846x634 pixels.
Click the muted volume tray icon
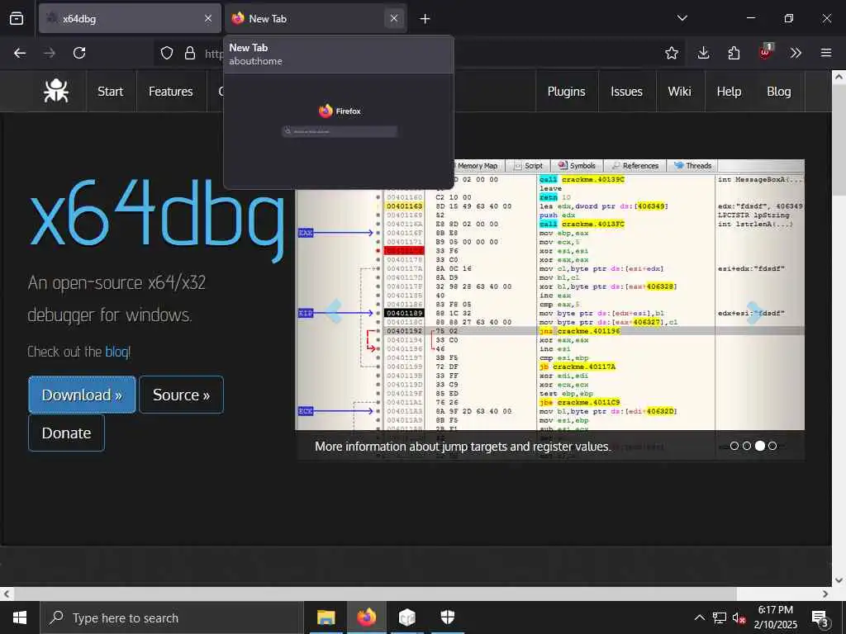[739, 618]
